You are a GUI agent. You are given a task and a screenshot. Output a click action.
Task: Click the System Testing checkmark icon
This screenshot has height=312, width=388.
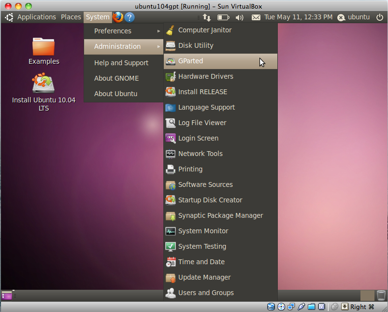(x=171, y=247)
